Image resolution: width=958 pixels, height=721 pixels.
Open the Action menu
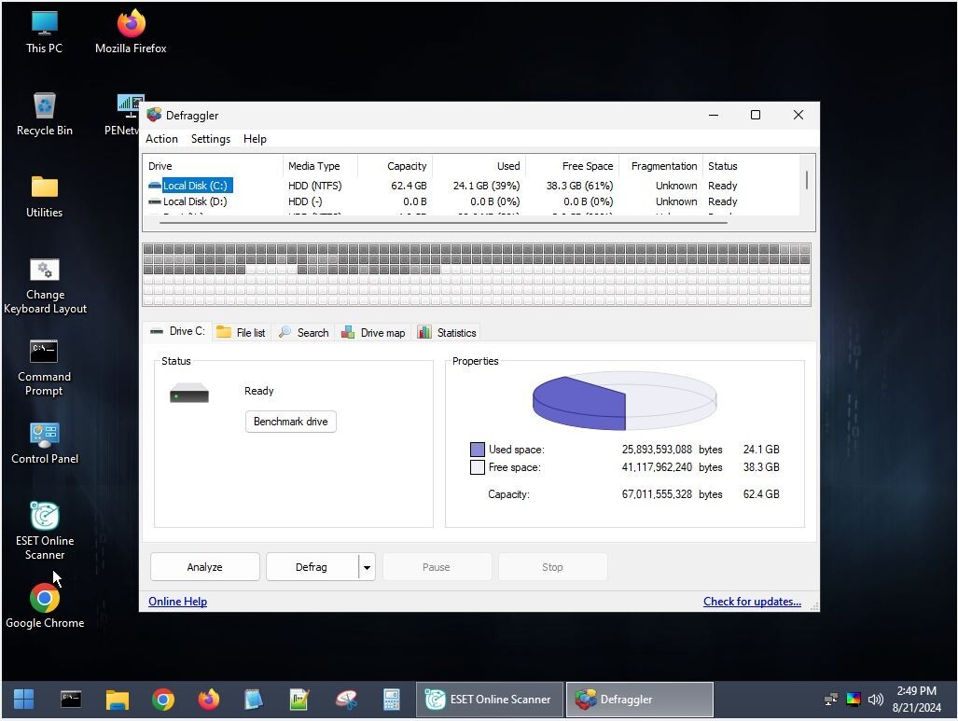pyautogui.click(x=160, y=138)
